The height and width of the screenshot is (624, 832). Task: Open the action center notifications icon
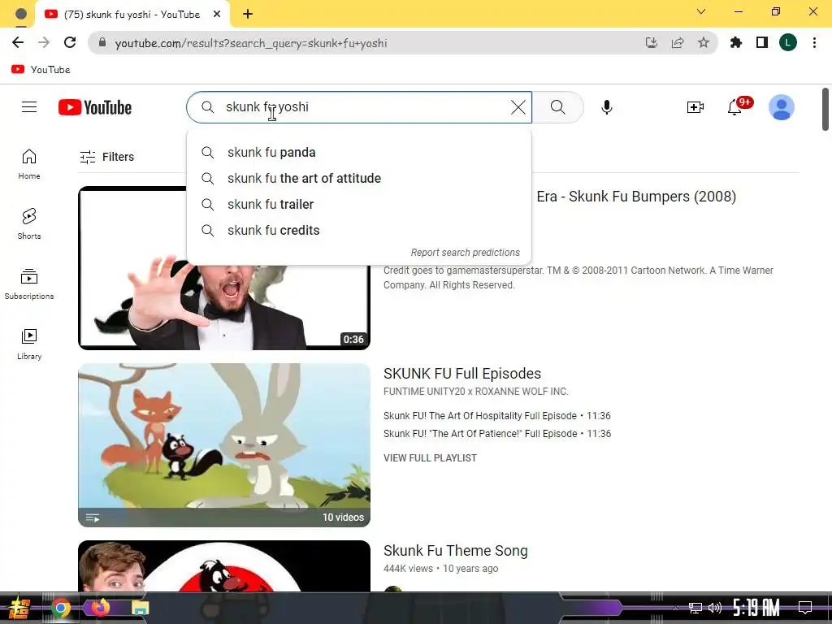tap(805, 607)
